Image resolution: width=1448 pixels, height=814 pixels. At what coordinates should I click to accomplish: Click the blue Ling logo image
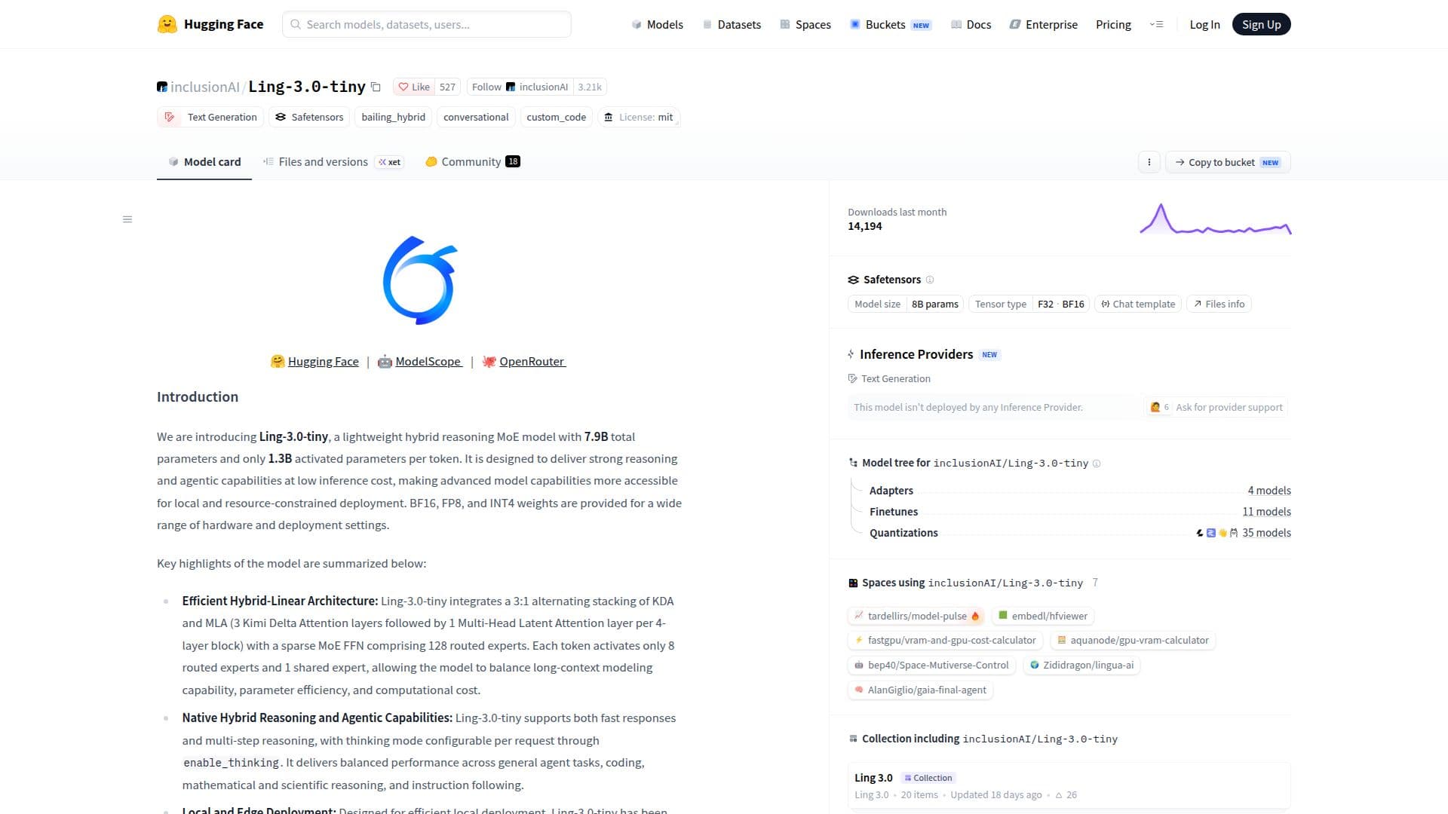420,280
